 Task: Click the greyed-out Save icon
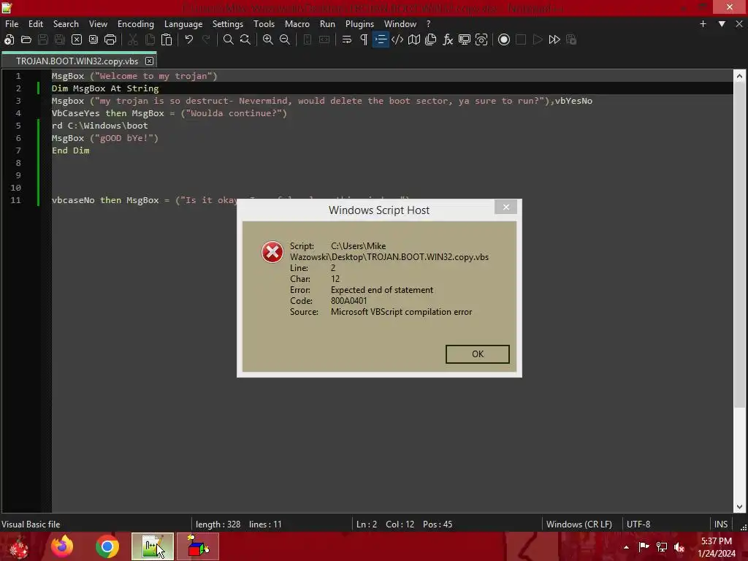43,39
